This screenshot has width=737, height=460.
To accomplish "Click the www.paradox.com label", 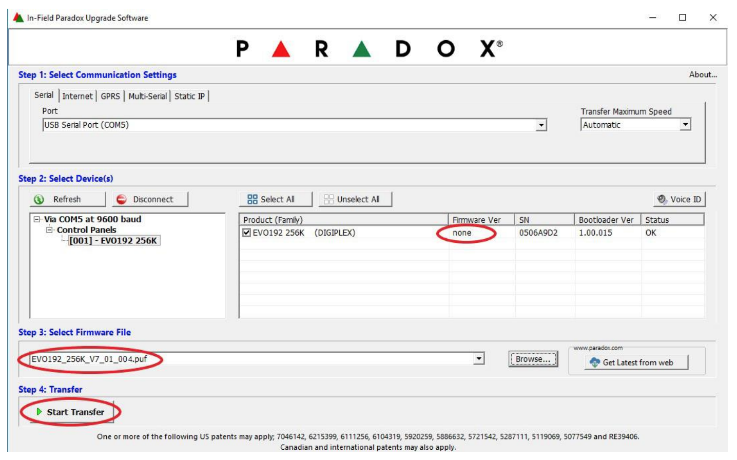I will 598,348.
